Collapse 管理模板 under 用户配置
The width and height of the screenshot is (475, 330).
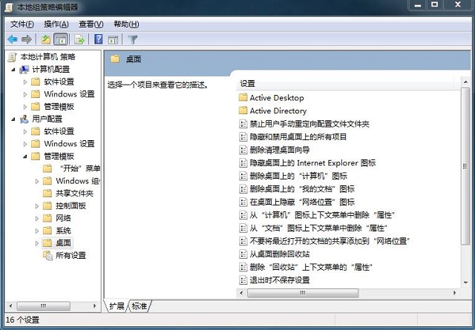[25, 156]
